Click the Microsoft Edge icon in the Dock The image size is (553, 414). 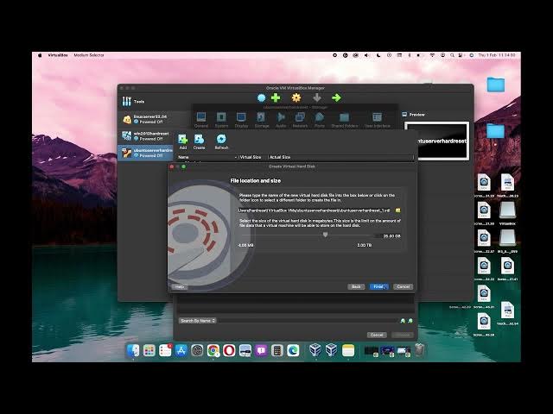click(x=293, y=350)
